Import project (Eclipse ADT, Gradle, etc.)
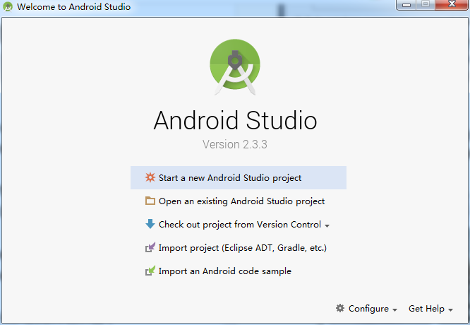Image resolution: width=470 pixels, height=325 pixels. [239, 248]
